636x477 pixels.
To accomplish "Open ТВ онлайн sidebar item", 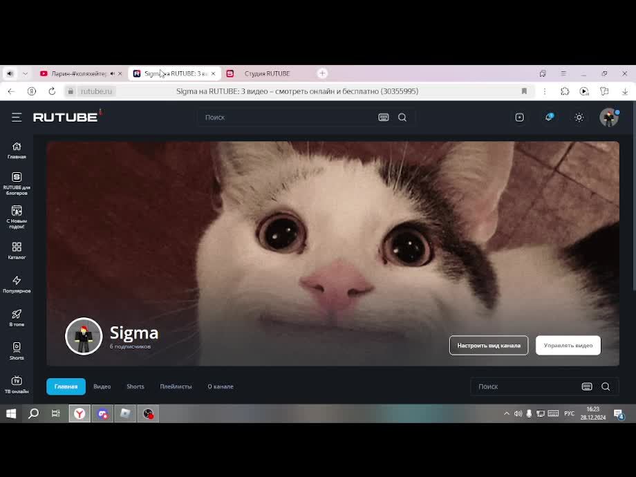I will coord(17,385).
